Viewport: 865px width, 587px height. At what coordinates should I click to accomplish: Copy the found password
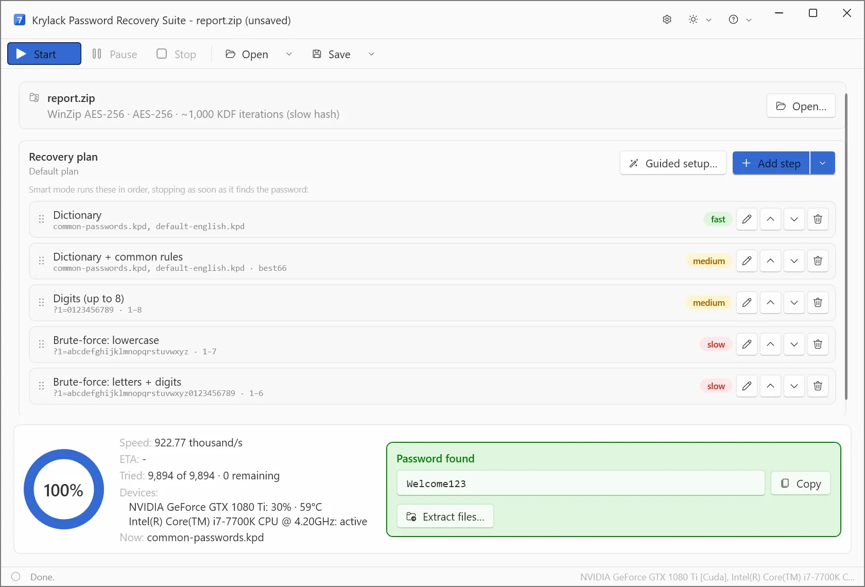801,484
